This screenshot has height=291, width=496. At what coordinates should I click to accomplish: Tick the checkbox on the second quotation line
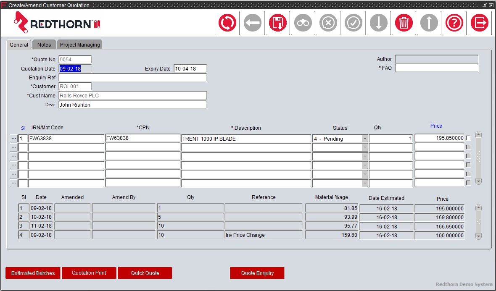point(469,147)
